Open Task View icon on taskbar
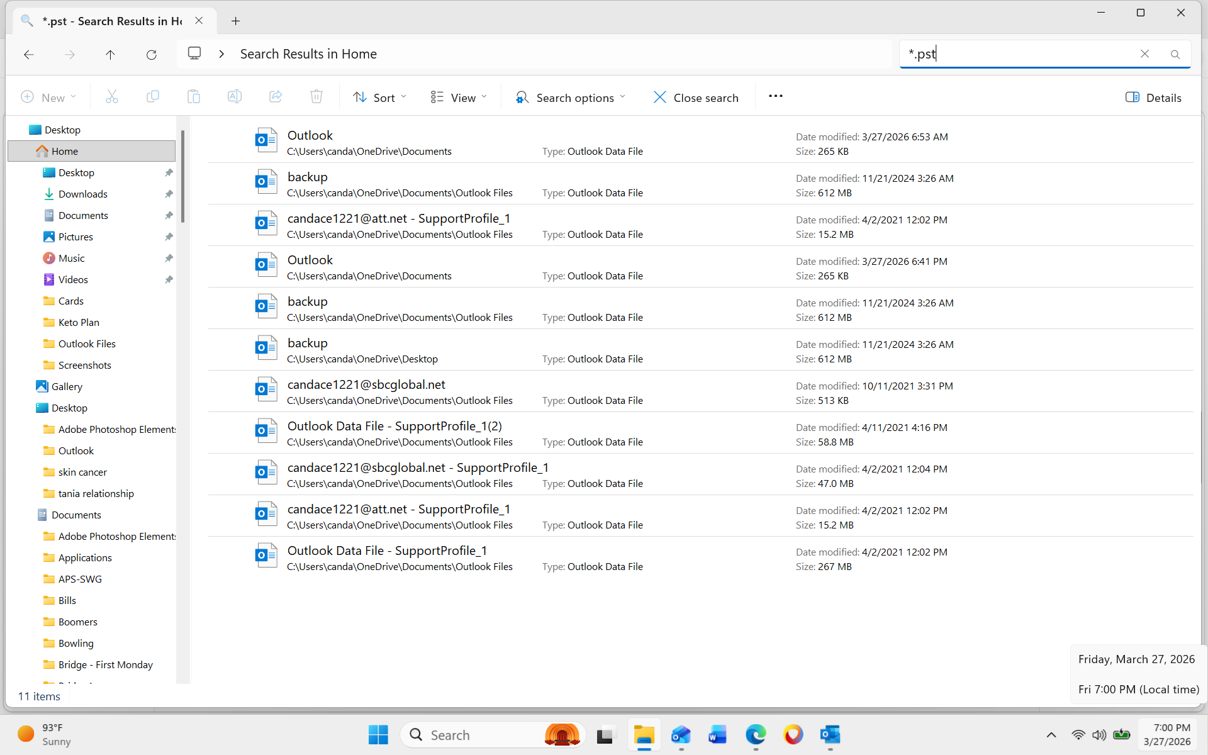 pyautogui.click(x=605, y=735)
